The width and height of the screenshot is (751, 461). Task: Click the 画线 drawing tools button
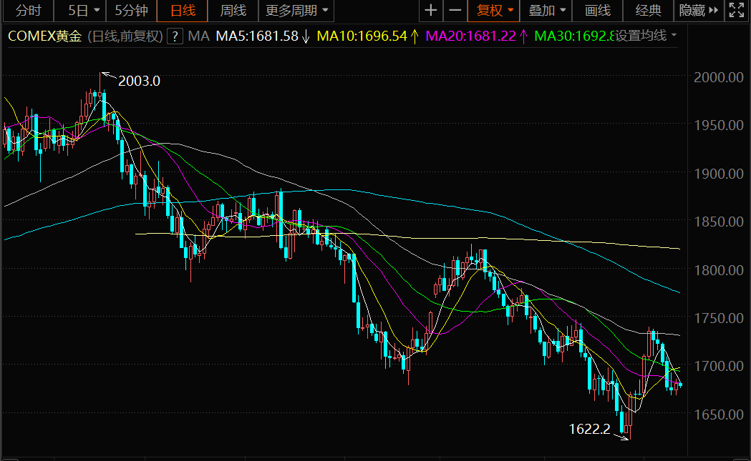pyautogui.click(x=598, y=11)
